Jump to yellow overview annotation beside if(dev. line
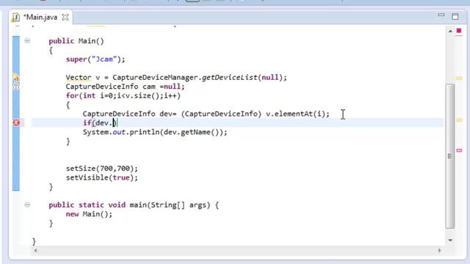Viewport: 470px width, 264px height. 459,120
